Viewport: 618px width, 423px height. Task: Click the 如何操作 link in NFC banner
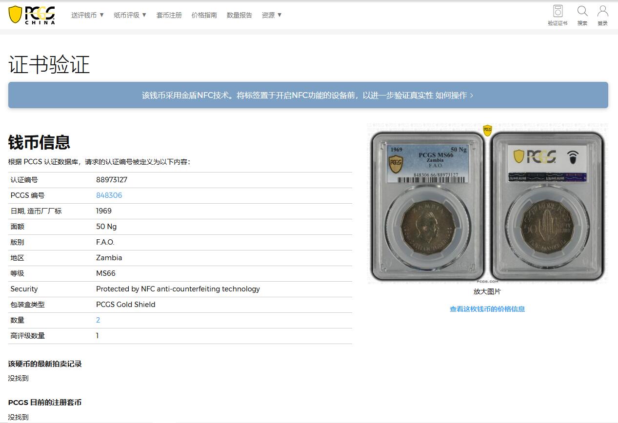454,96
